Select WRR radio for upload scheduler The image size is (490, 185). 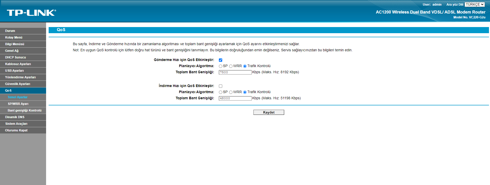click(x=231, y=66)
